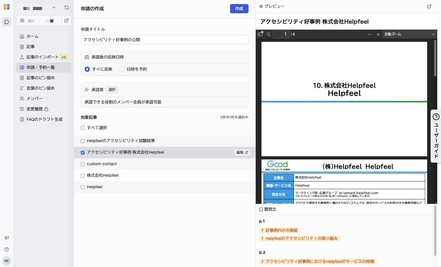Click the 申請タイトル input field

point(165,40)
